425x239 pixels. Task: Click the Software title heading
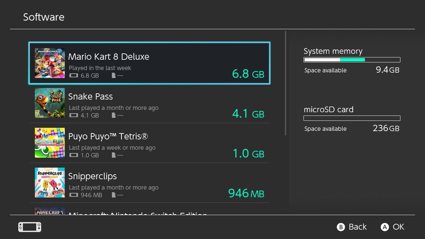point(43,17)
